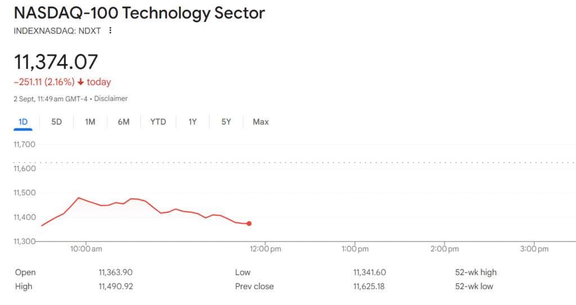The image size is (576, 305).
Task: Open the 5Y chart range
Action: click(x=226, y=122)
